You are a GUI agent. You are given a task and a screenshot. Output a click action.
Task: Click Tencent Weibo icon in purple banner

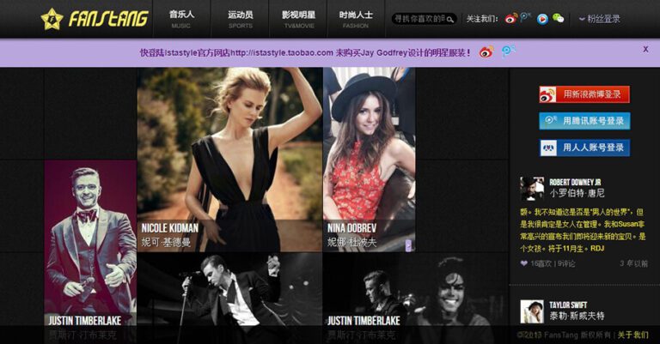[x=509, y=52]
